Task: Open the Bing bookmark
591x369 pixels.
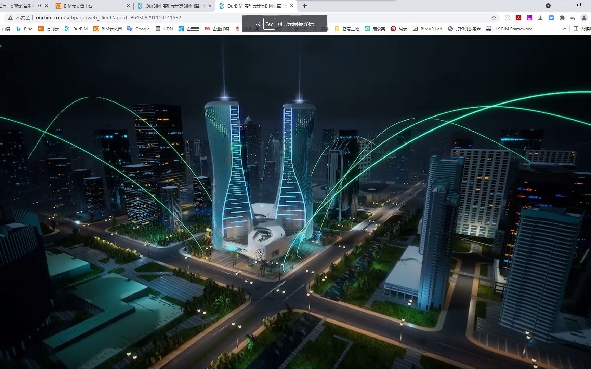Action: click(24, 29)
